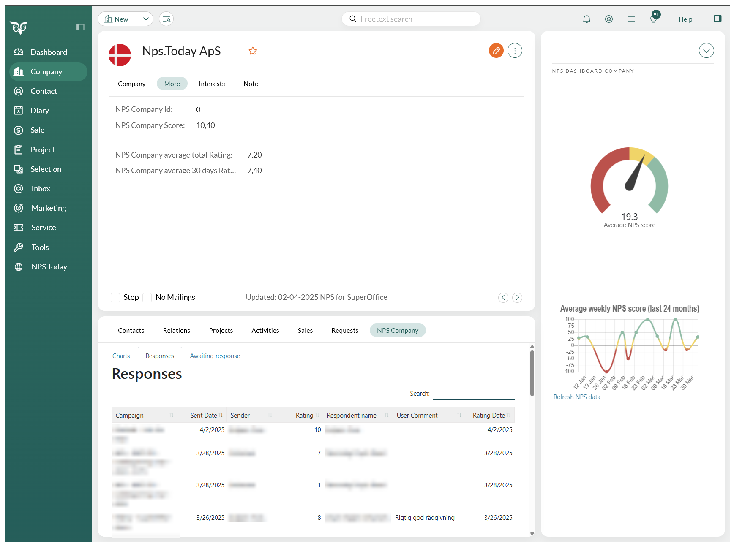Viewport: 734px width, 546px height.
Task: Enable the Stop checkbox
Action: (115, 298)
